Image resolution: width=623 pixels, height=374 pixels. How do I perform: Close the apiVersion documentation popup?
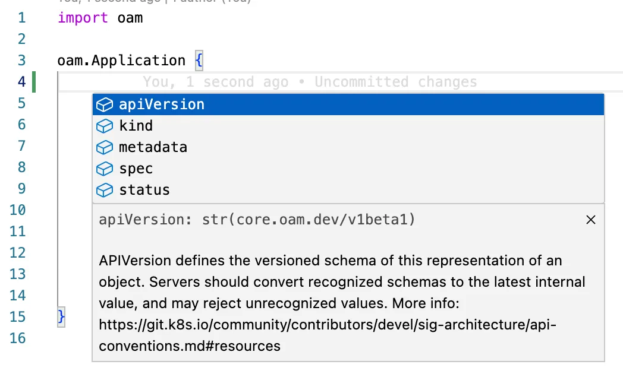[x=590, y=220]
